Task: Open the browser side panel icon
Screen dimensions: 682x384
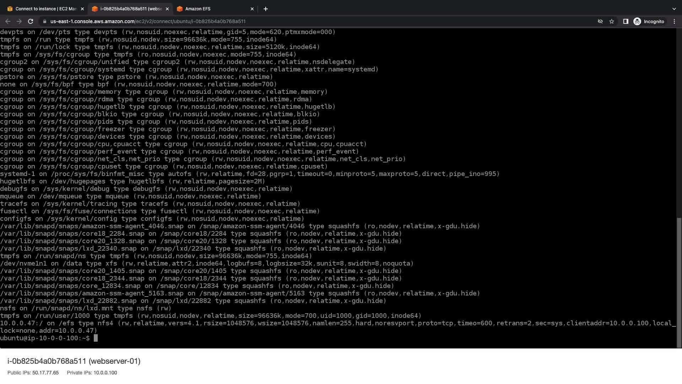Action: tap(626, 21)
